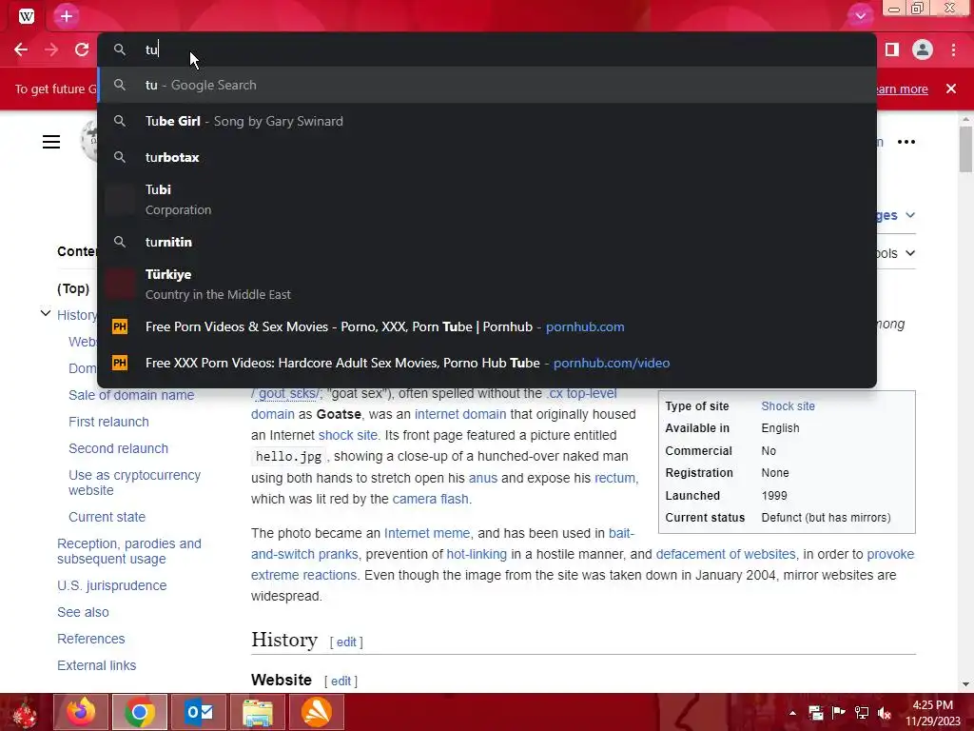Open the tab search chevron button
This screenshot has width=974, height=731.
click(x=860, y=16)
